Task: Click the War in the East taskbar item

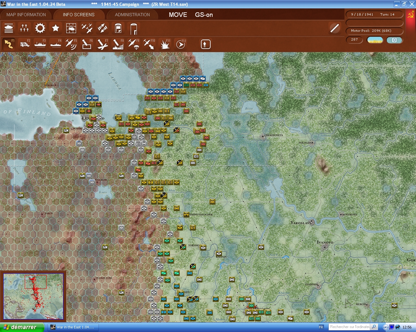Action: (73, 327)
